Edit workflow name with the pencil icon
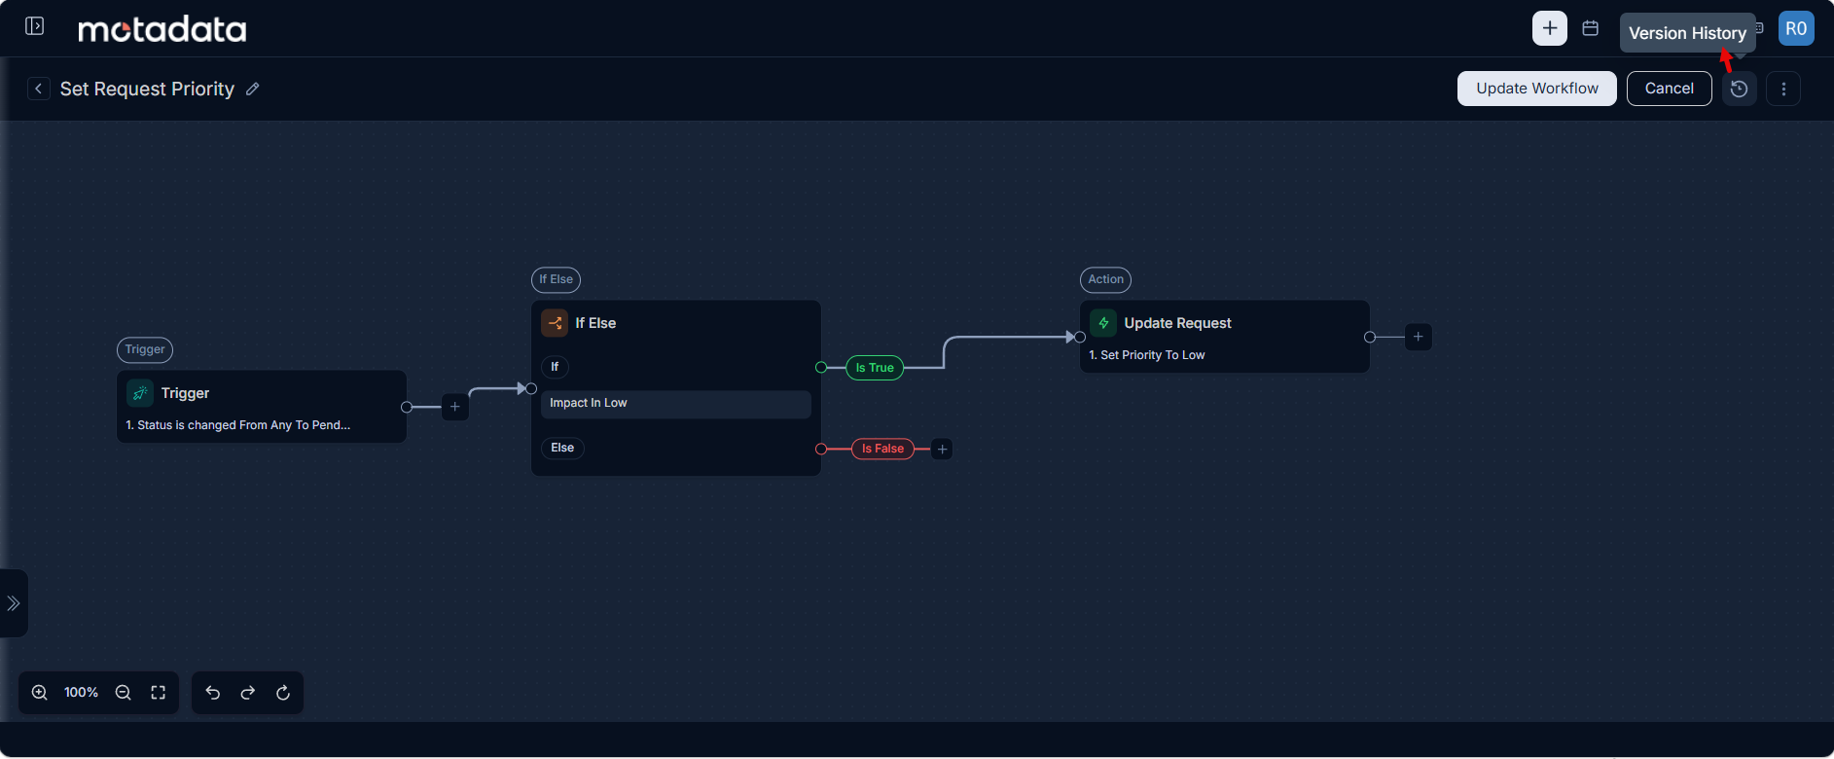This screenshot has height=759, width=1834. click(253, 89)
